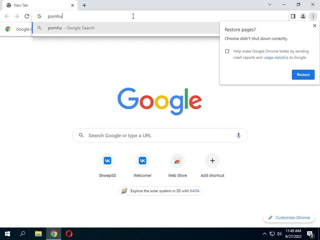Screen dimensions: 320x240
Task: Select the 'pornhu - Google Search' suggestion
Action: click(x=126, y=28)
